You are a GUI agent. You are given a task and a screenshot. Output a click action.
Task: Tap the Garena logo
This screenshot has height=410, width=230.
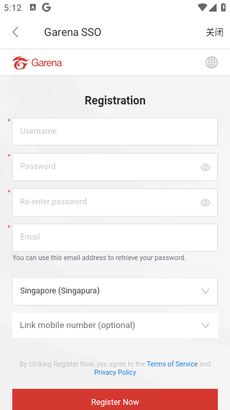click(37, 63)
